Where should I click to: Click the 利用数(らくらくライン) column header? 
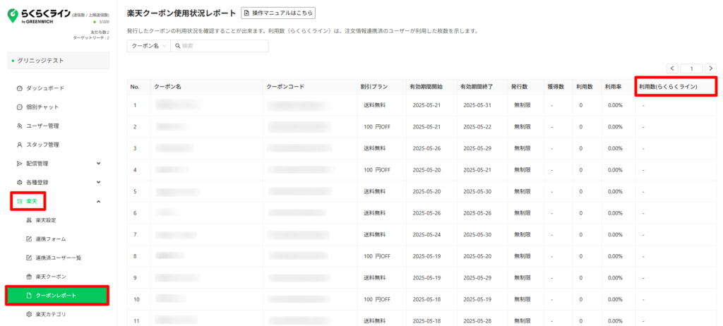coord(676,87)
